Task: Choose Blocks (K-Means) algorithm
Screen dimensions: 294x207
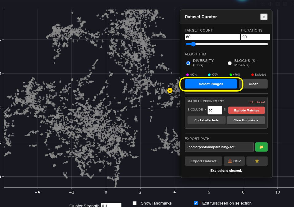Action: pos(230,63)
